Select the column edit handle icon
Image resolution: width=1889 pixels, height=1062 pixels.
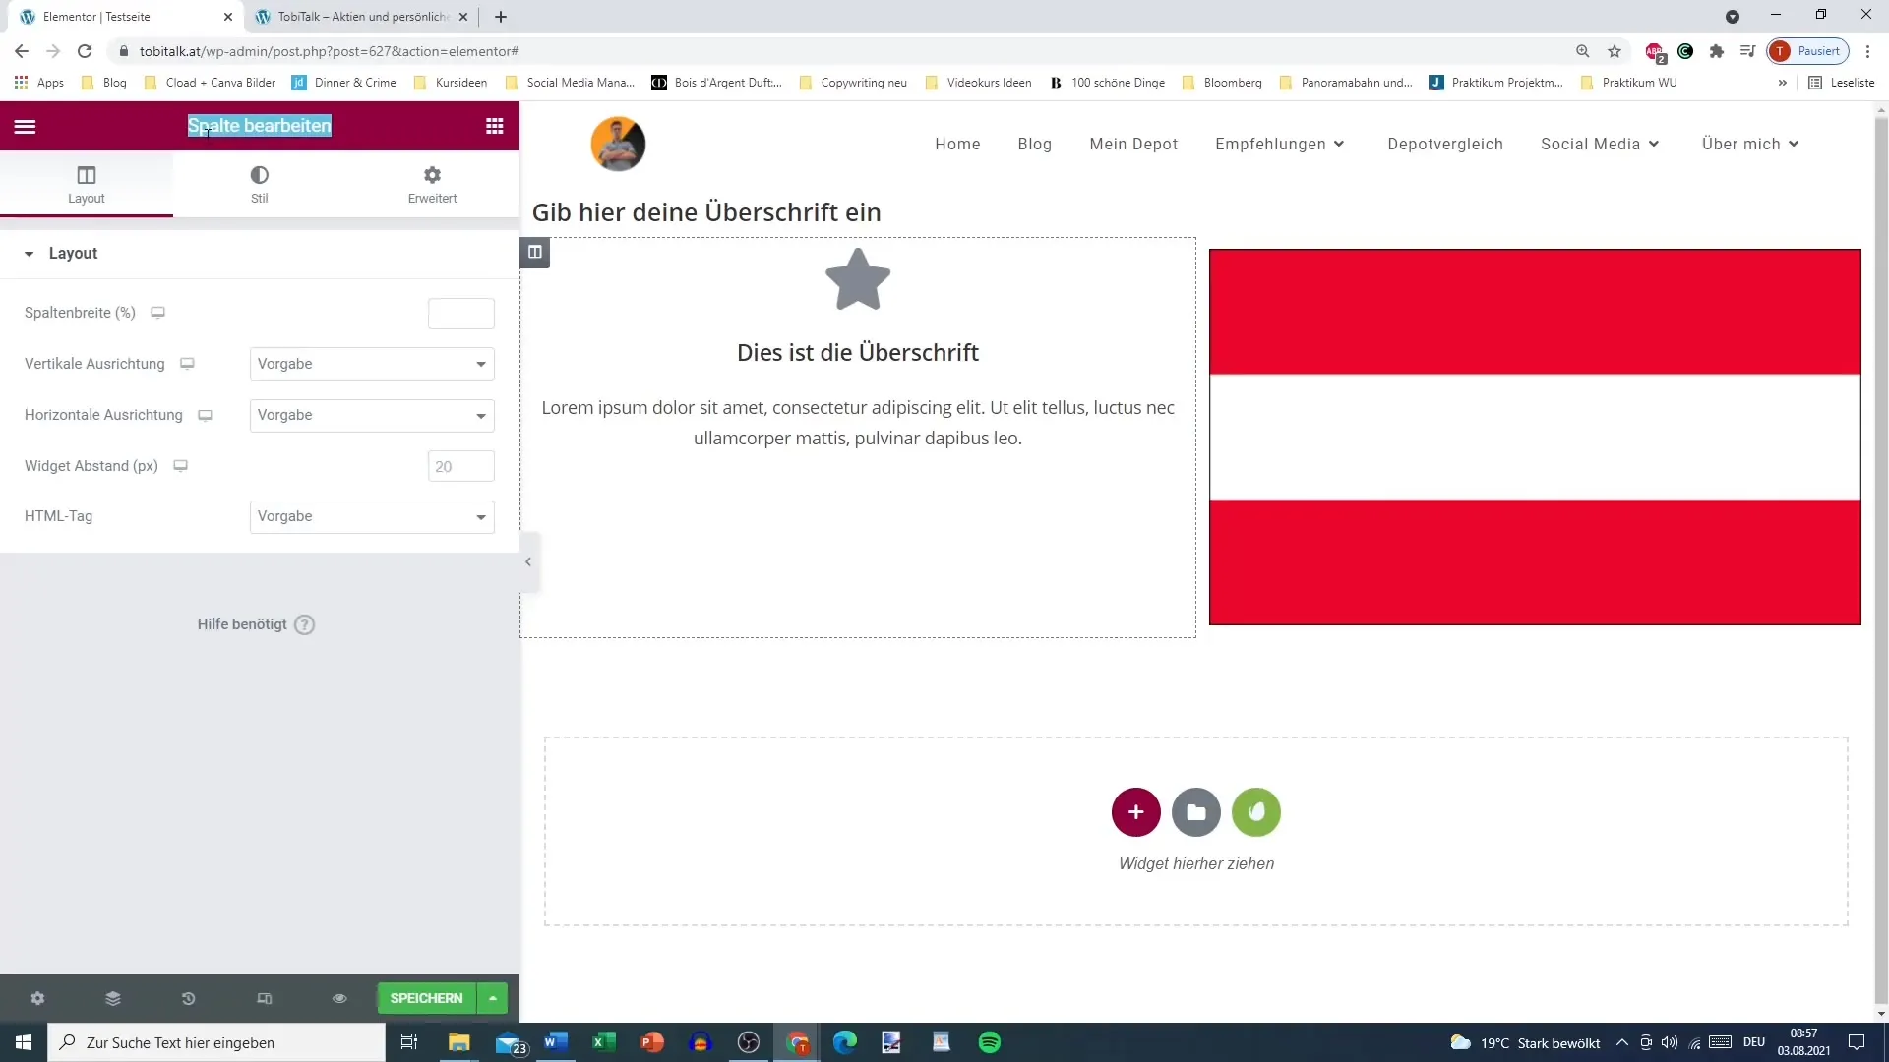pyautogui.click(x=534, y=253)
